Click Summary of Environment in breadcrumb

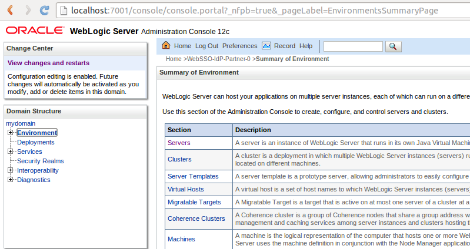(x=292, y=59)
